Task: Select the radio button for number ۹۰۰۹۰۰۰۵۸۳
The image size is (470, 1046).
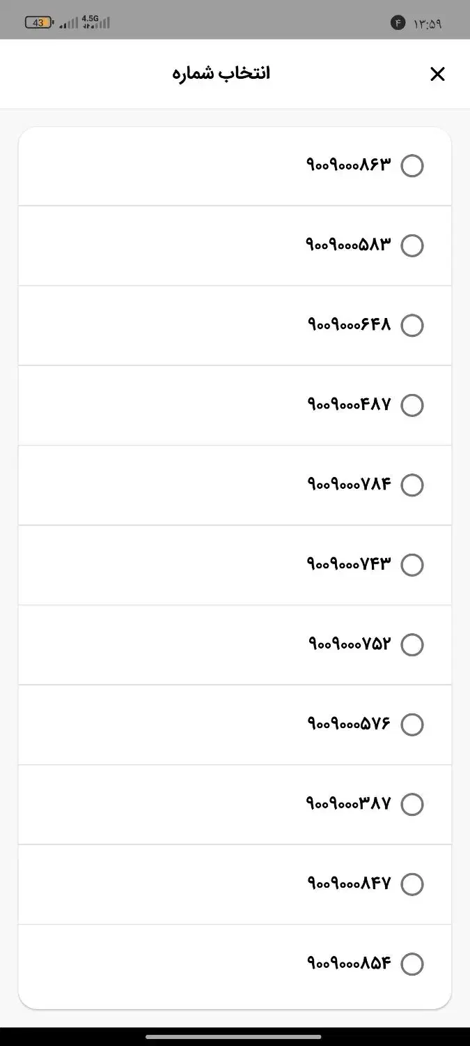Action: tap(412, 245)
